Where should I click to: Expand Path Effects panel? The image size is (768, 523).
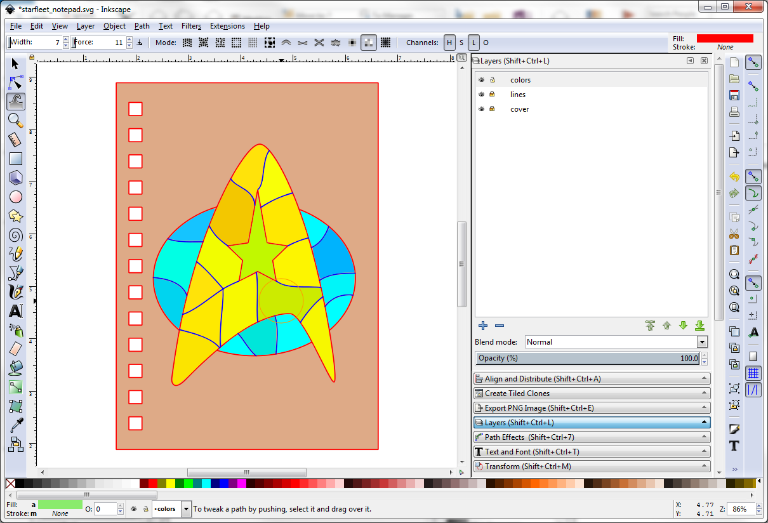592,437
